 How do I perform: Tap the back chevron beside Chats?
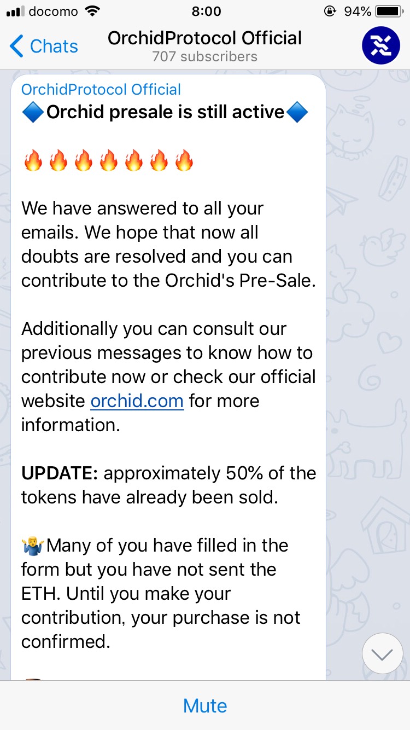coord(17,46)
